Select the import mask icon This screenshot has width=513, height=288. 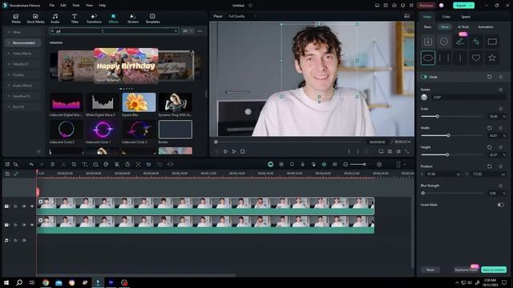click(428, 42)
